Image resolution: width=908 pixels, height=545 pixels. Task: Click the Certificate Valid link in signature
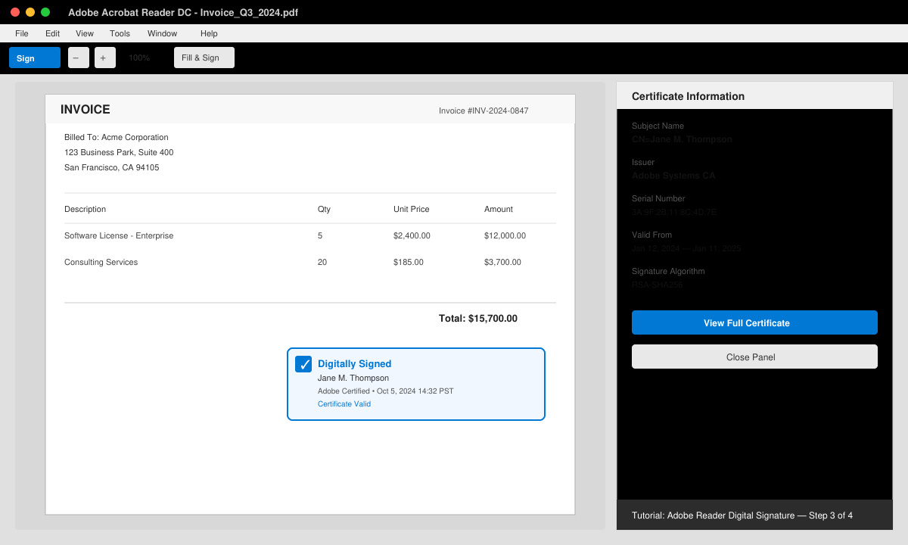point(344,404)
